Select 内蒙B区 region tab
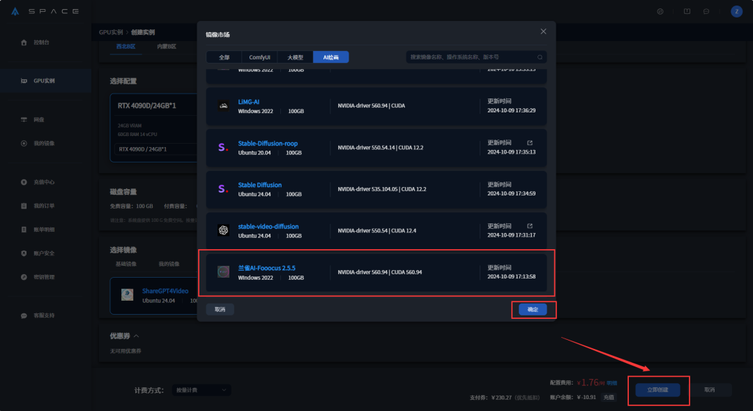This screenshot has width=753, height=411. pyautogui.click(x=166, y=47)
